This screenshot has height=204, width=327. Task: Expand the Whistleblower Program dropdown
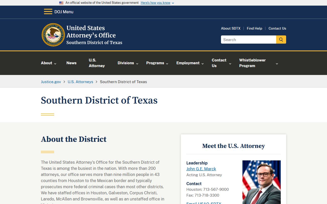tap(259, 63)
